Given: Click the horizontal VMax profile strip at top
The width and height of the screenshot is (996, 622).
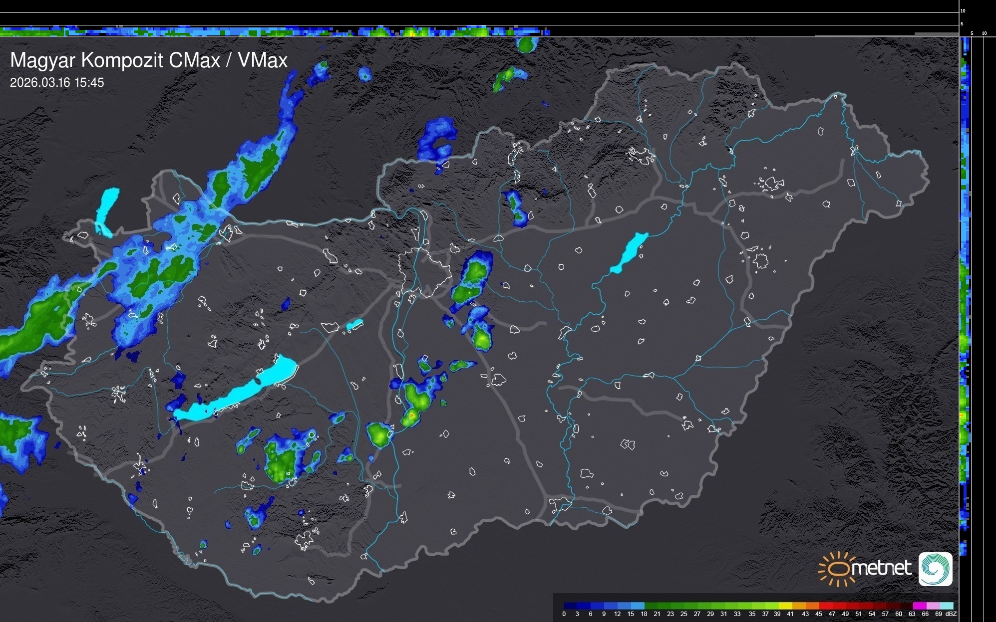Looking at the screenshot, I should (x=275, y=32).
